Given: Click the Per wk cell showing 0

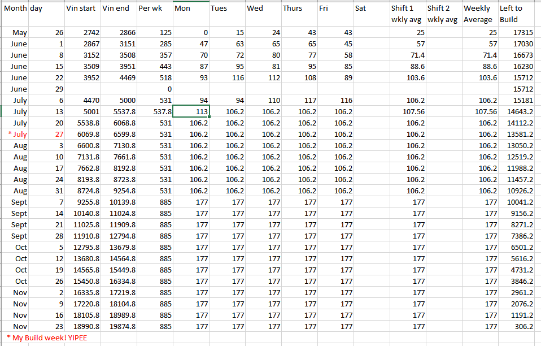Looking at the screenshot, I should 154,89.
